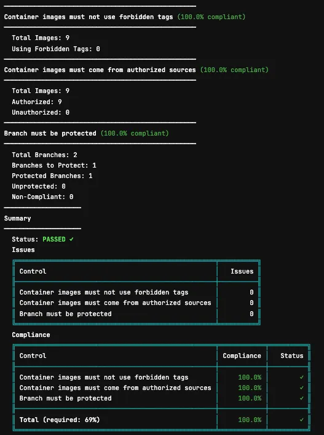Screen dimensions: 324x435
Task: Click the 'Total (required: 69%)' row label
Action: 60,420
